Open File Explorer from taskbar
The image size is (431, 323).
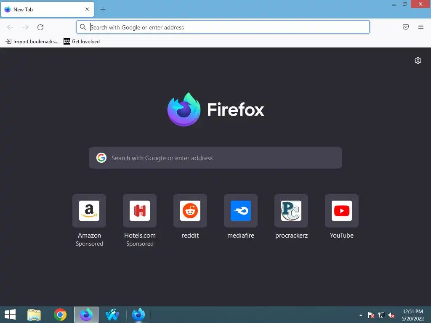pyautogui.click(x=34, y=315)
